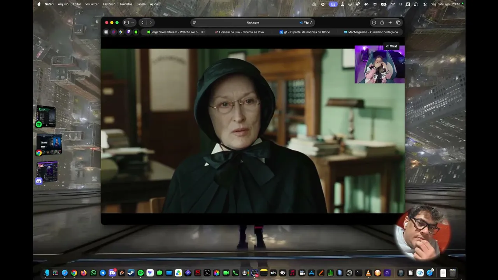Click the kick.com address field
This screenshot has height=280, width=498.
tap(253, 23)
